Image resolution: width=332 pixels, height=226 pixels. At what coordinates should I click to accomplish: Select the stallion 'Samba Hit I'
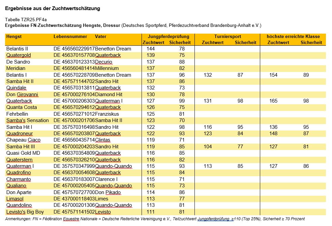click(19, 127)
